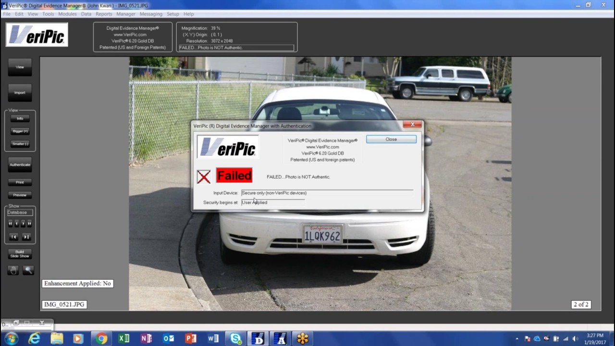Click the Action Center flag tray icon
The image size is (615, 346).
pos(528,339)
